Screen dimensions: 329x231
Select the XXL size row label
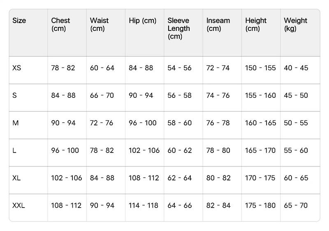19,206
